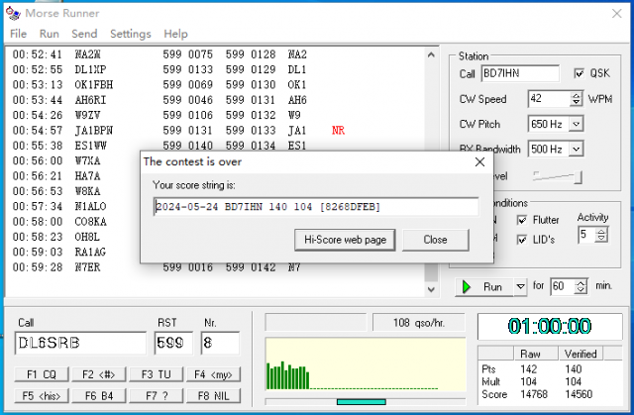Adjust the monitor level slider

coord(557,176)
